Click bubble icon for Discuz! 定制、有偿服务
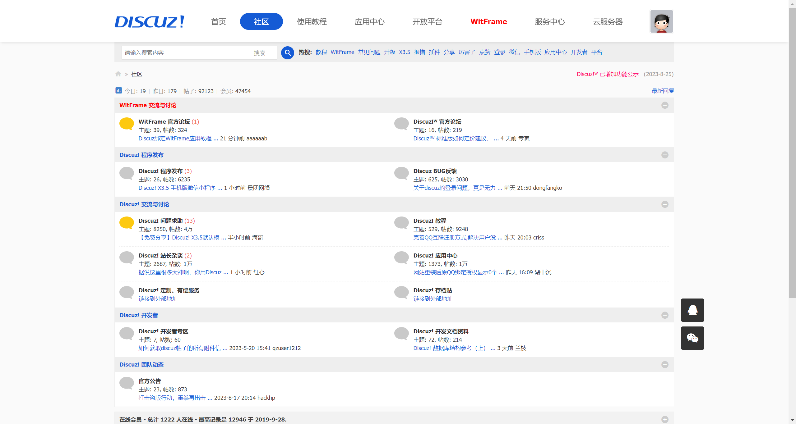The width and height of the screenshot is (796, 424). [127, 292]
